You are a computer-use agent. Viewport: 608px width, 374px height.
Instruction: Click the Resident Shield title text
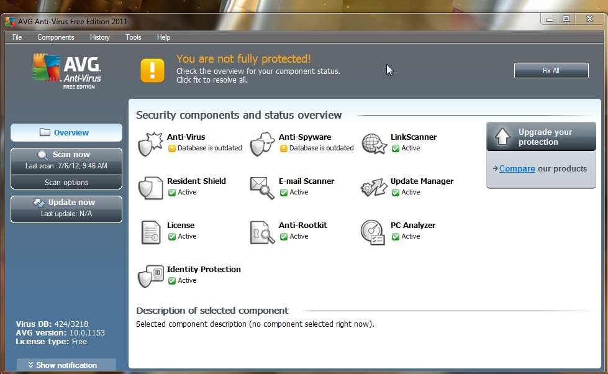pyautogui.click(x=197, y=181)
